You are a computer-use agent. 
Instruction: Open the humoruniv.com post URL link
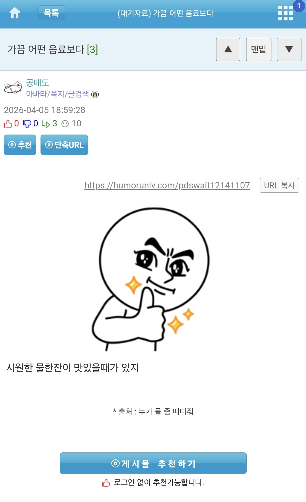pos(167,185)
